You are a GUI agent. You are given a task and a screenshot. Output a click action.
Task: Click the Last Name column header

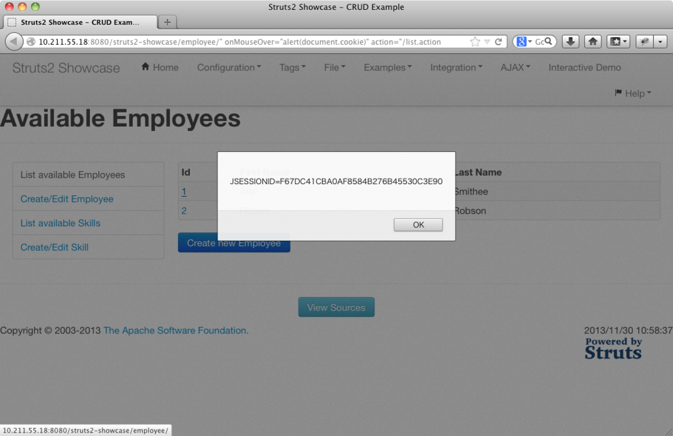pos(478,172)
